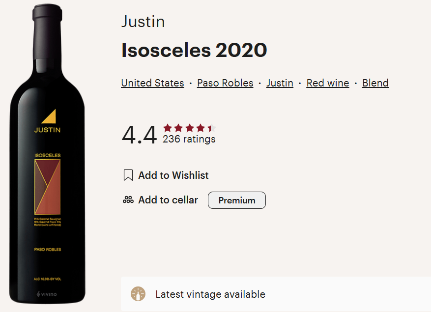Open the Paso Robles region link
This screenshot has height=312, width=431.
pos(225,83)
